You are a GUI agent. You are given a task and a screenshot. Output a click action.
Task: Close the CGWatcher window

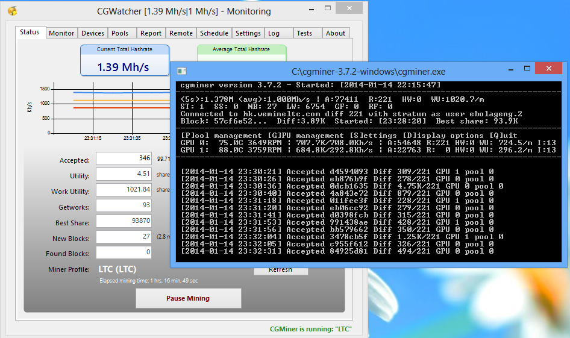click(349, 8)
